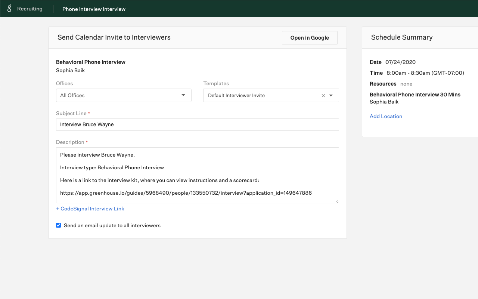
Task: Click the interview kit URL in the description
Action: coord(186,193)
